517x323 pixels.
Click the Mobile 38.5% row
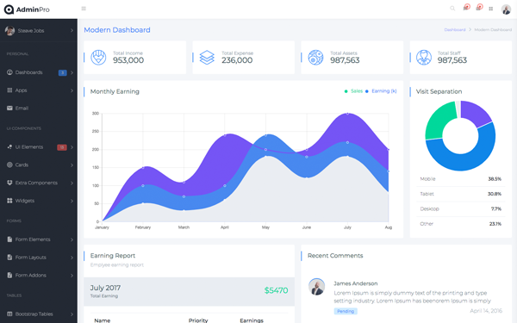(x=461, y=179)
